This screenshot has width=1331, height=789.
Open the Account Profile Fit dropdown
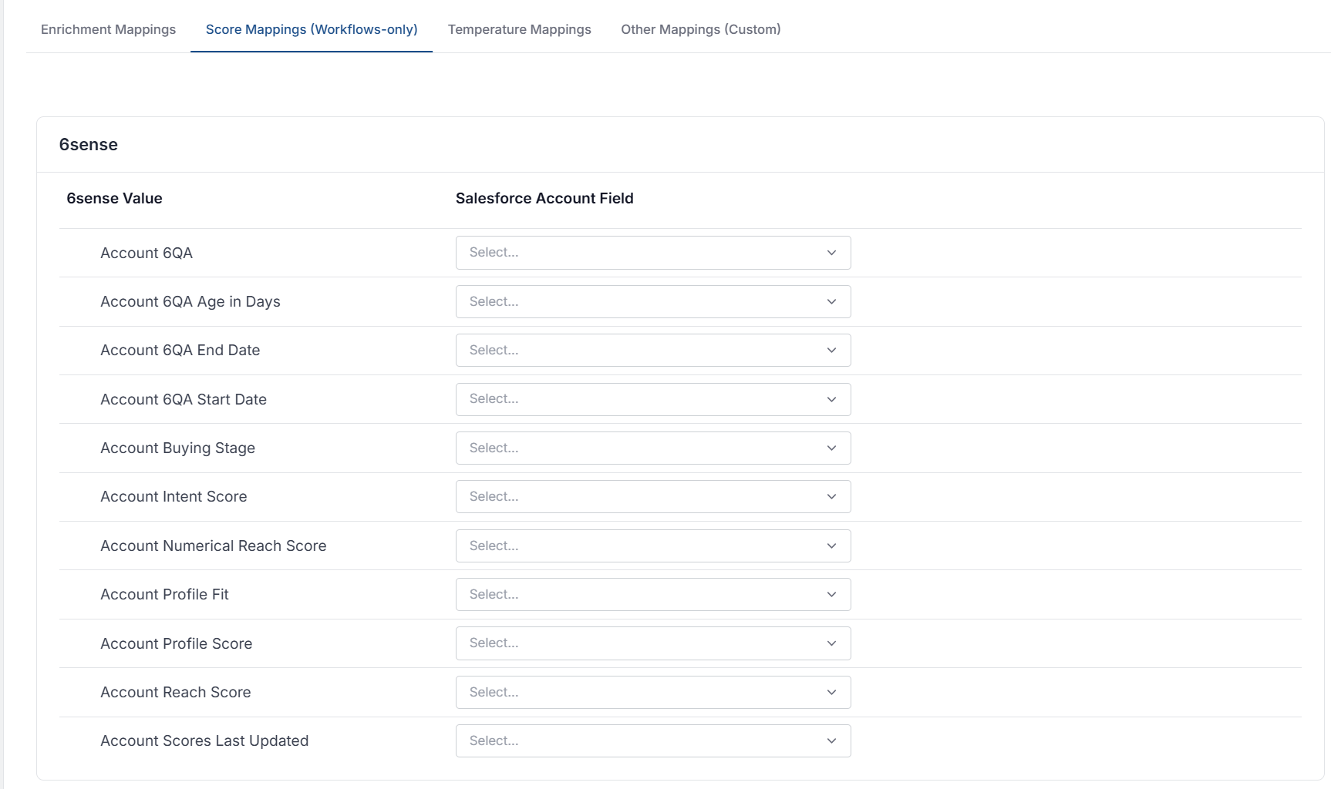coord(653,594)
